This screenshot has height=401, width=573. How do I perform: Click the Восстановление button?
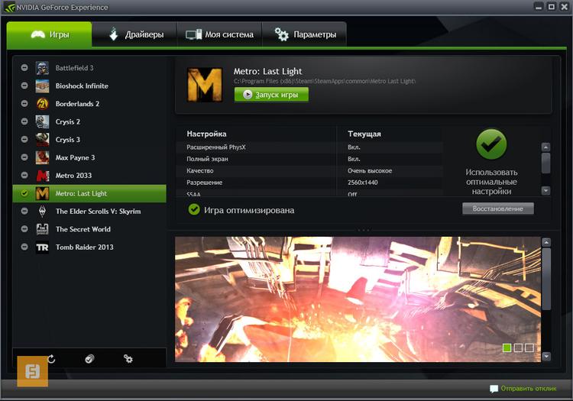point(497,209)
